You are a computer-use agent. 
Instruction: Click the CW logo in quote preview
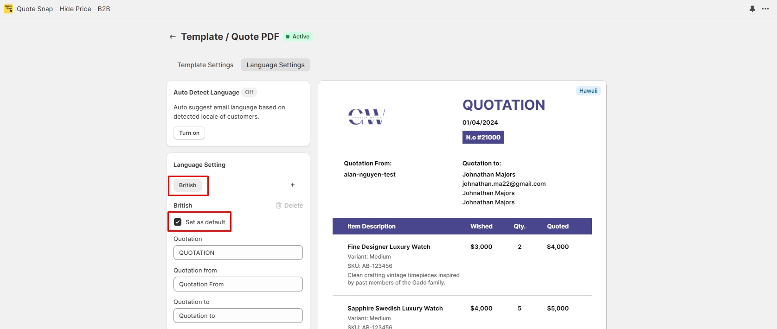pyautogui.click(x=366, y=117)
